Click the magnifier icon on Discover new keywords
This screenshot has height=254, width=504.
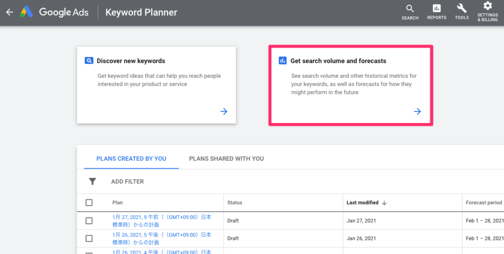(89, 61)
